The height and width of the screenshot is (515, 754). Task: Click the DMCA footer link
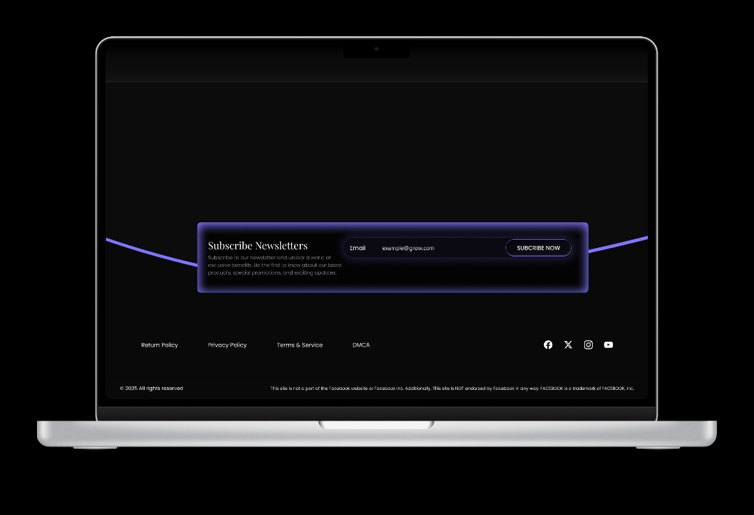tap(361, 345)
